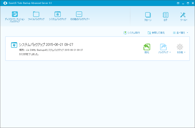The width and height of the screenshot is (195, 128).
Task: Start a File Backup (ファイルバックアップ)
Action: click(36, 16)
